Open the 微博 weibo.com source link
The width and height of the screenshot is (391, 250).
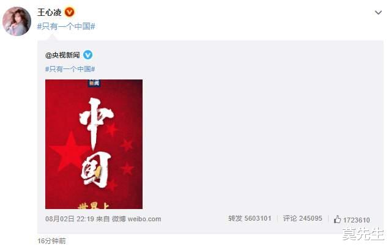[136, 219]
